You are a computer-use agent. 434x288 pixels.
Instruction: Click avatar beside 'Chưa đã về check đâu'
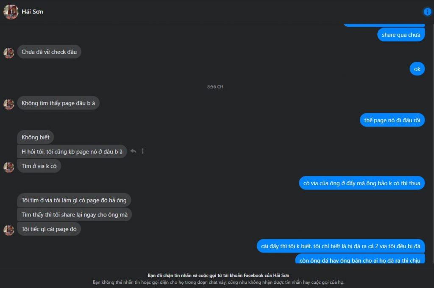[x=8, y=53]
